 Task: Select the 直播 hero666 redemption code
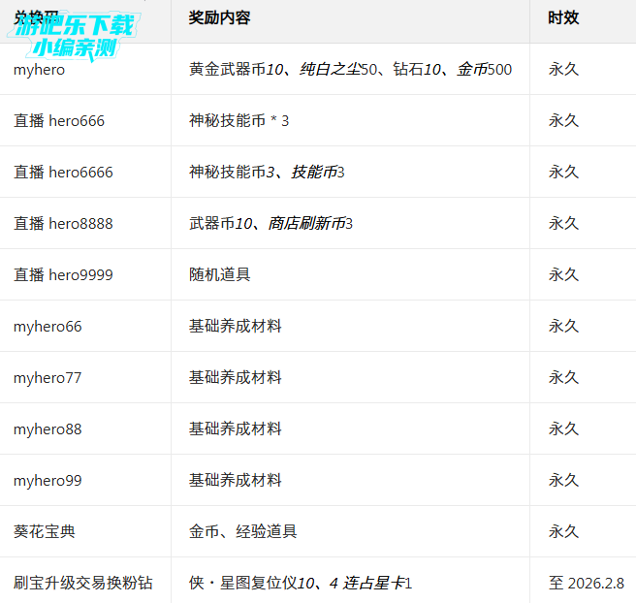tap(59, 121)
